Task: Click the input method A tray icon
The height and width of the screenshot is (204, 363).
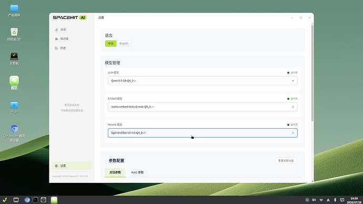Action: 328,200
